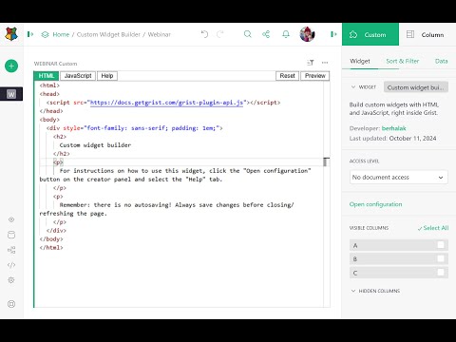The image size is (456, 342).
Task: Open the Code View icon in sidebar
Action: point(11,265)
